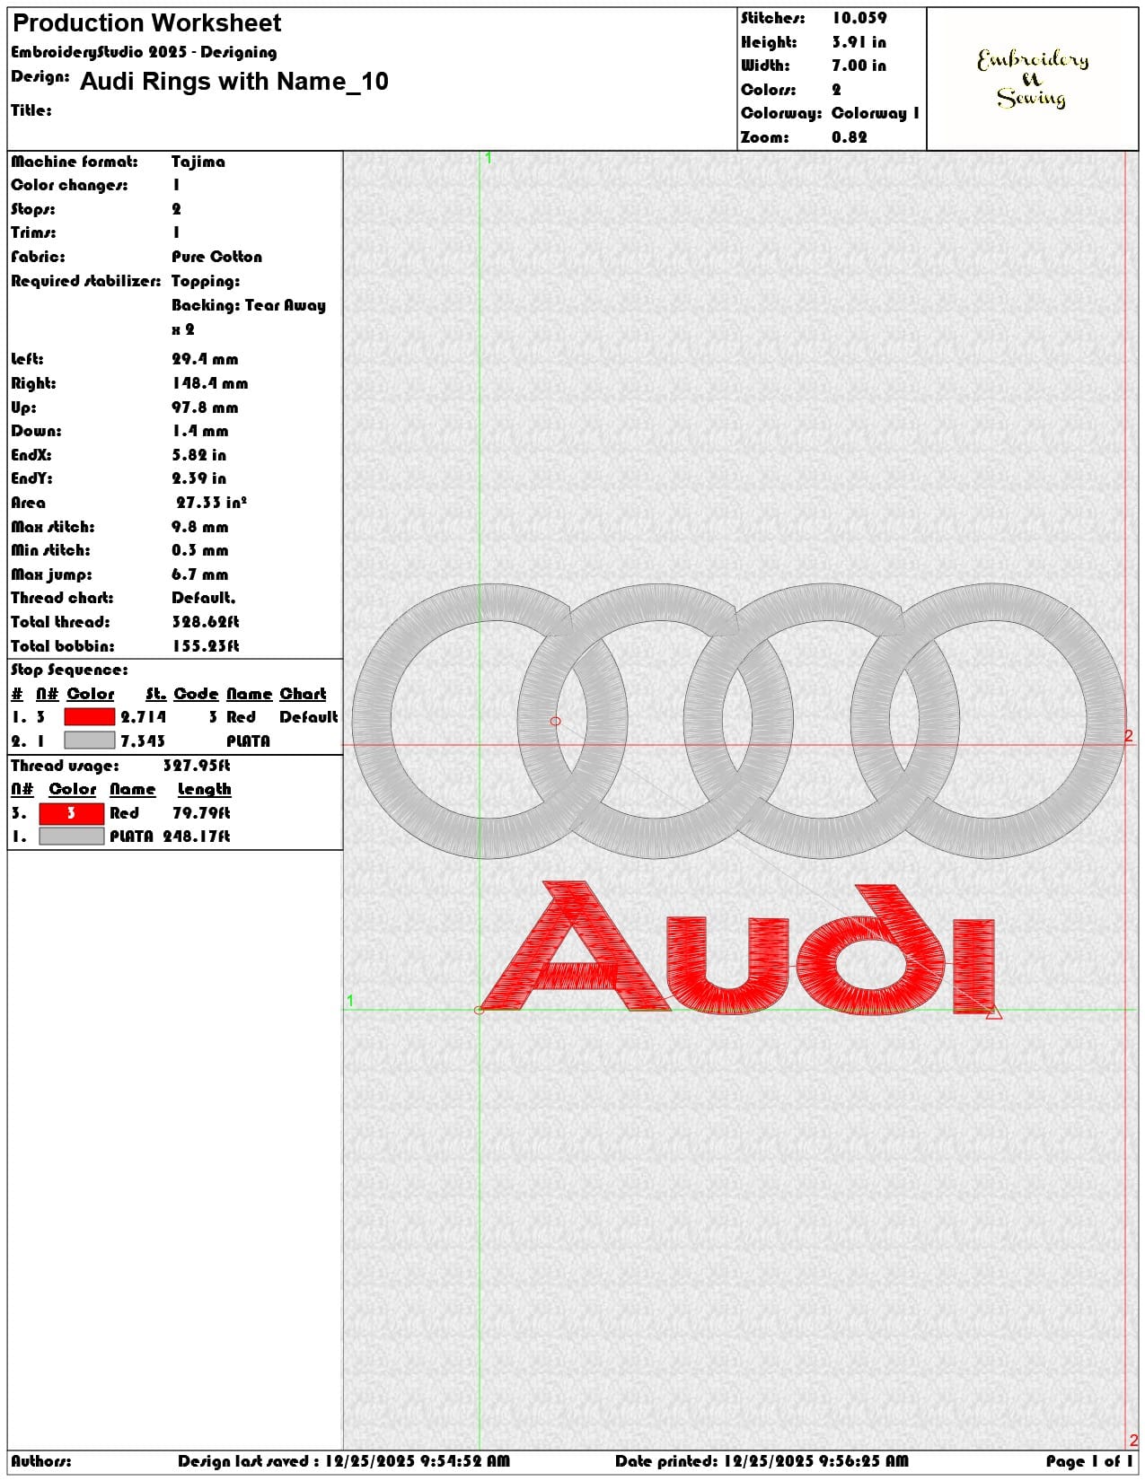Click Total bobbin value 155.23ft
Screen dimensions: 1145x1481
click(x=206, y=646)
